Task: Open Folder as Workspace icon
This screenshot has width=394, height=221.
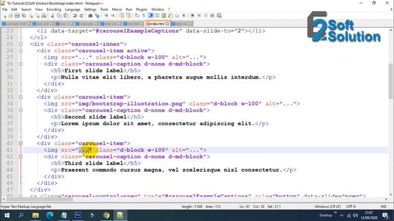Action: [x=177, y=15]
